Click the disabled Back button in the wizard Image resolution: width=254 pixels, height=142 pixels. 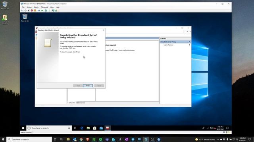pyautogui.click(x=78, y=86)
